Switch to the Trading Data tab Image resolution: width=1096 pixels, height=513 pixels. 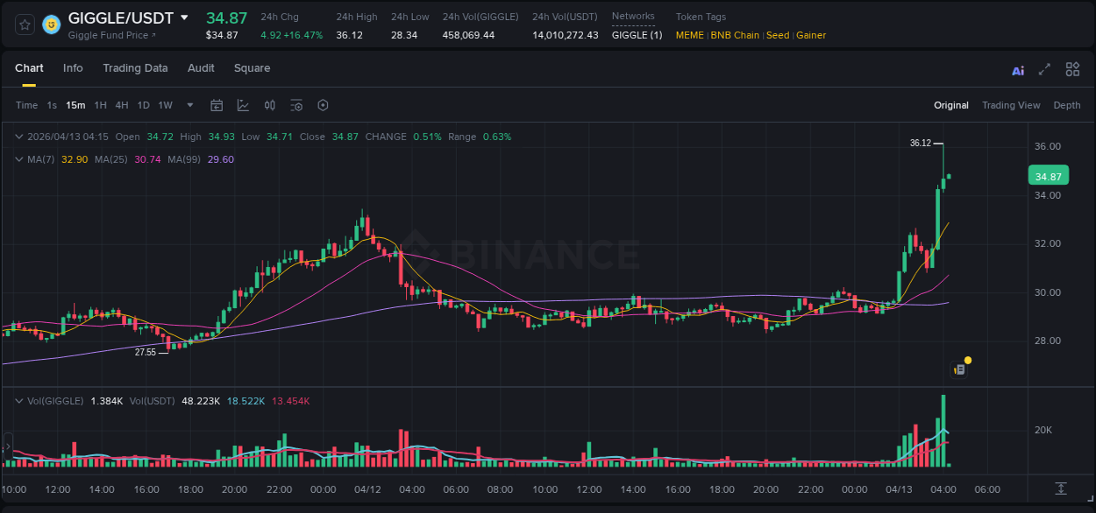pos(135,68)
